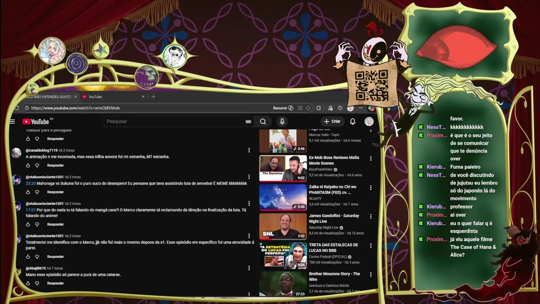The height and width of the screenshot is (304, 540).
Task: Open options menu for @Abaji8675's comment
Action: click(249, 268)
